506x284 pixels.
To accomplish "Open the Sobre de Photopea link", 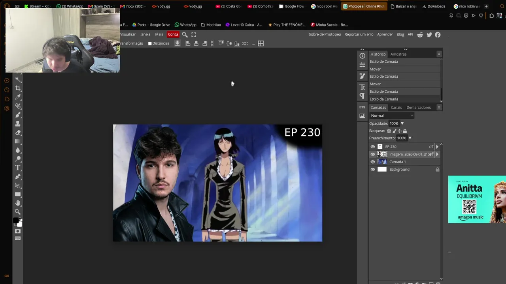I will pos(325,35).
